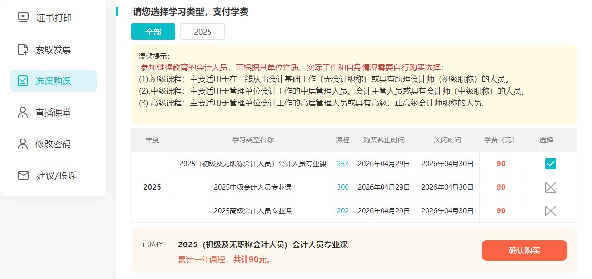Viewport: 592px width, 279px height.
Task: Open the 直播课堂 sidebar entry
Action: coord(53,112)
